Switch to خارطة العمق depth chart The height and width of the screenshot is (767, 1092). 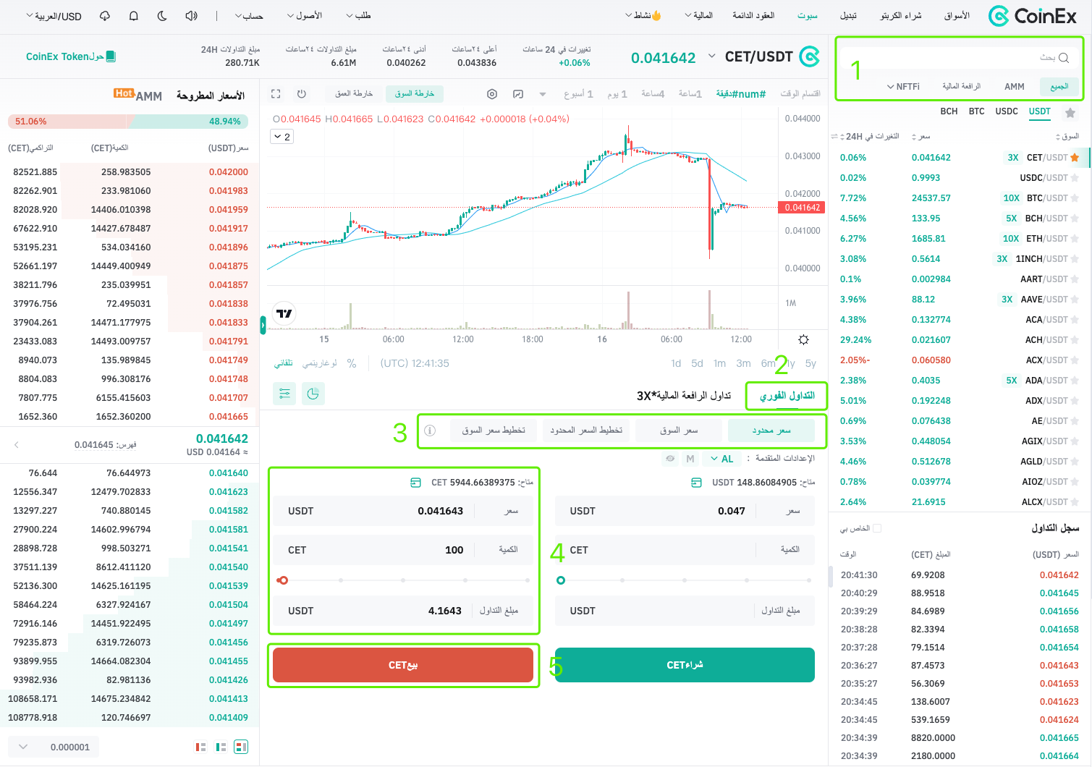coord(354,93)
